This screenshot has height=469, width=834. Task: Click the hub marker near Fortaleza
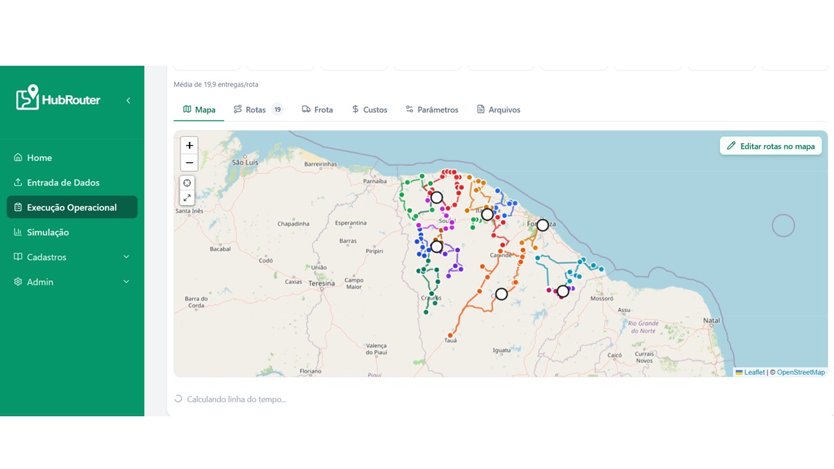tap(543, 225)
